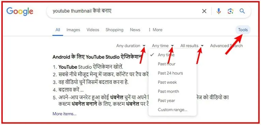Click the Tools button
Viewport: 261px width, 125px height.
tap(243, 30)
